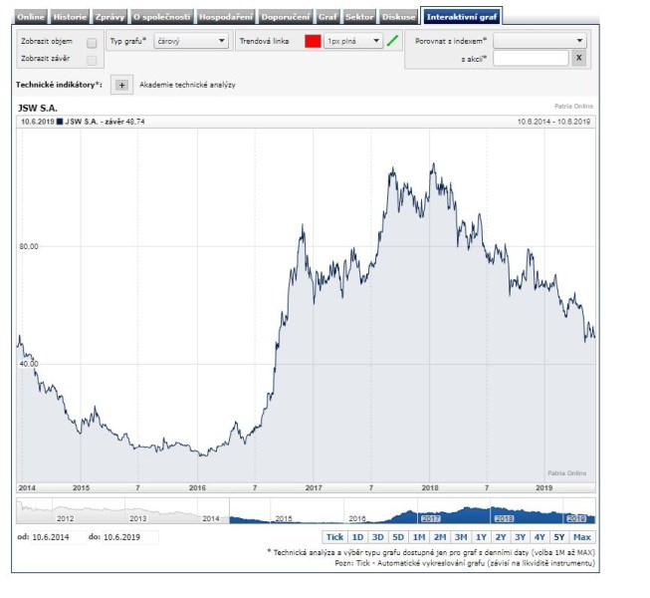650x598 pixels.
Task: Toggle the Zobrazit objem checkbox
Action: (92, 43)
